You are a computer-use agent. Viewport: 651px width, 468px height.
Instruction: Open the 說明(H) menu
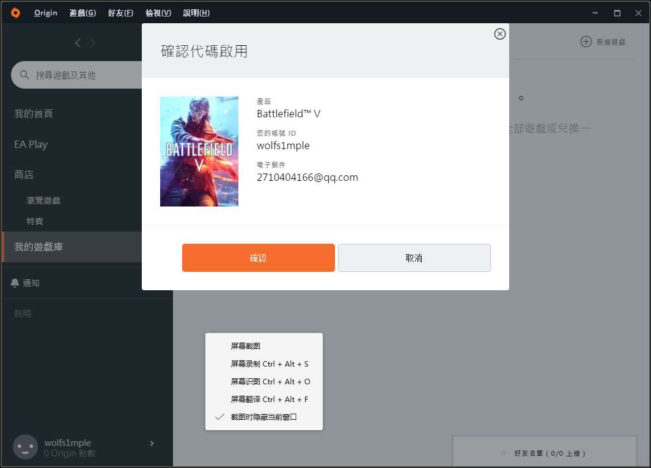pyautogui.click(x=196, y=13)
